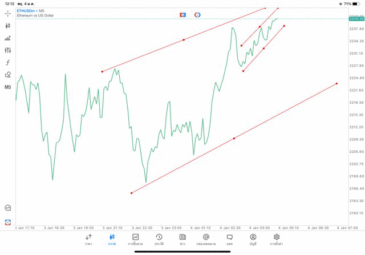
Task: Open the M5 timeframe selector
Action: pyautogui.click(x=8, y=87)
